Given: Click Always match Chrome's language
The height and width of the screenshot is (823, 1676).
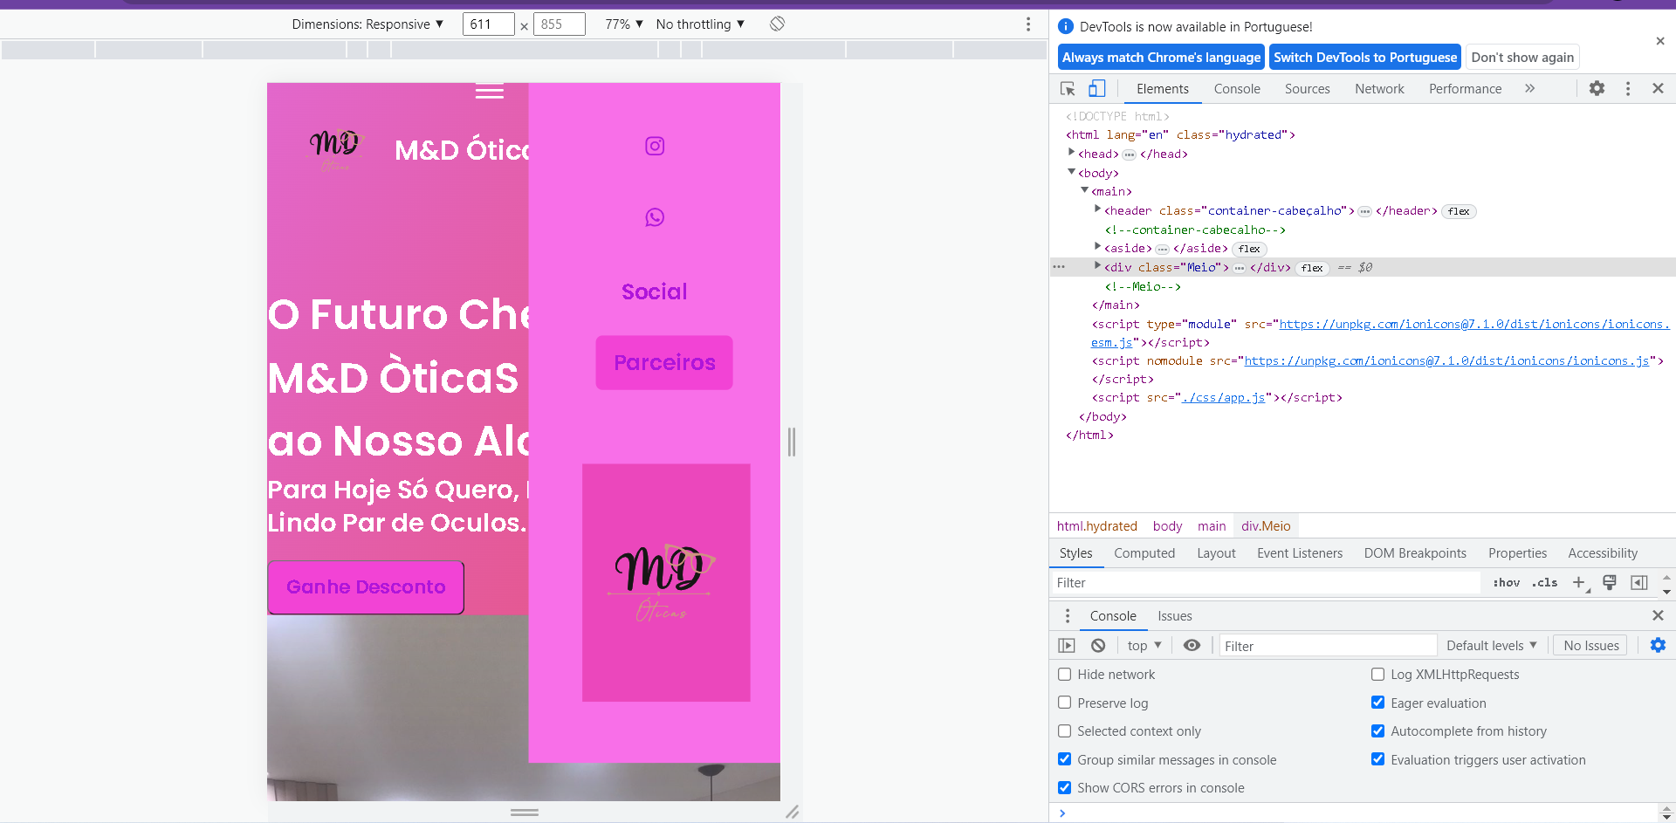Looking at the screenshot, I should coord(1161,57).
